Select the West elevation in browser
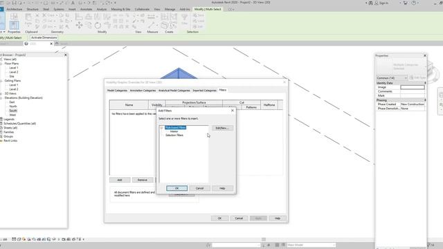443x249 pixels. [x=12, y=115]
